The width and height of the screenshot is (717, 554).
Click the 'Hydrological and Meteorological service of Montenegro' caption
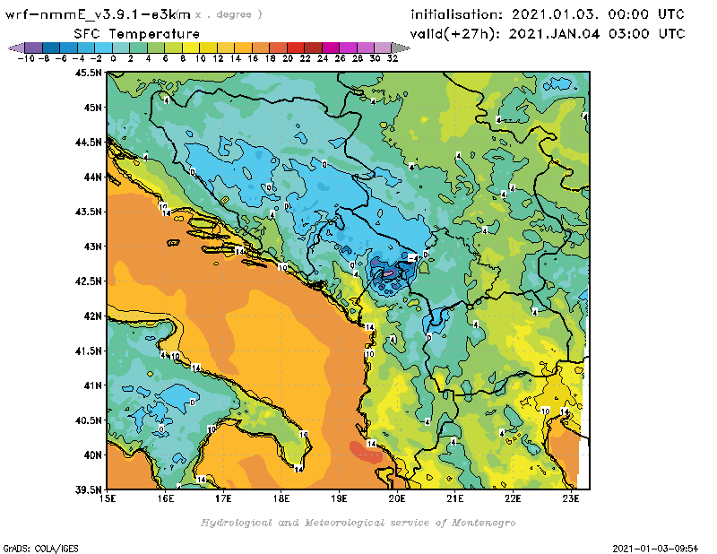(358, 523)
